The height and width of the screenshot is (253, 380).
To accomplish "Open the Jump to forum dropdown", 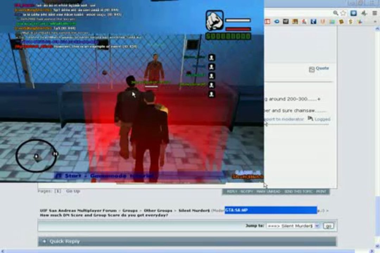I will (293, 226).
